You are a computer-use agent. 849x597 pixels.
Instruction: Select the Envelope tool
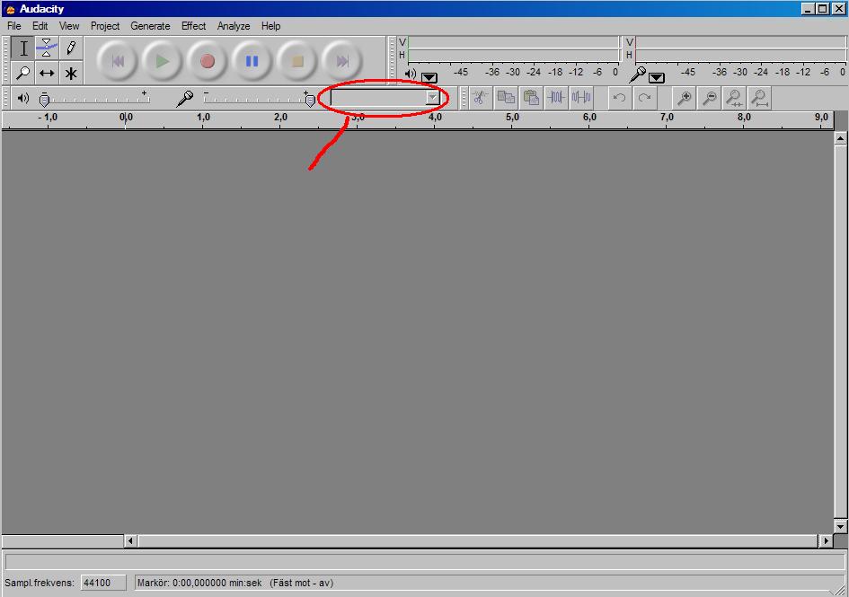click(x=47, y=48)
